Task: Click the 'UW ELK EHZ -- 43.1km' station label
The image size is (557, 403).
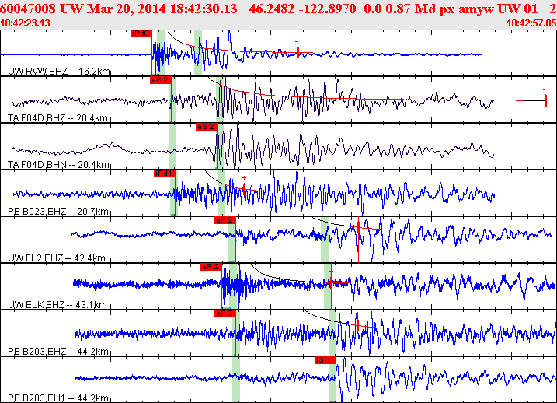Action: (x=57, y=304)
